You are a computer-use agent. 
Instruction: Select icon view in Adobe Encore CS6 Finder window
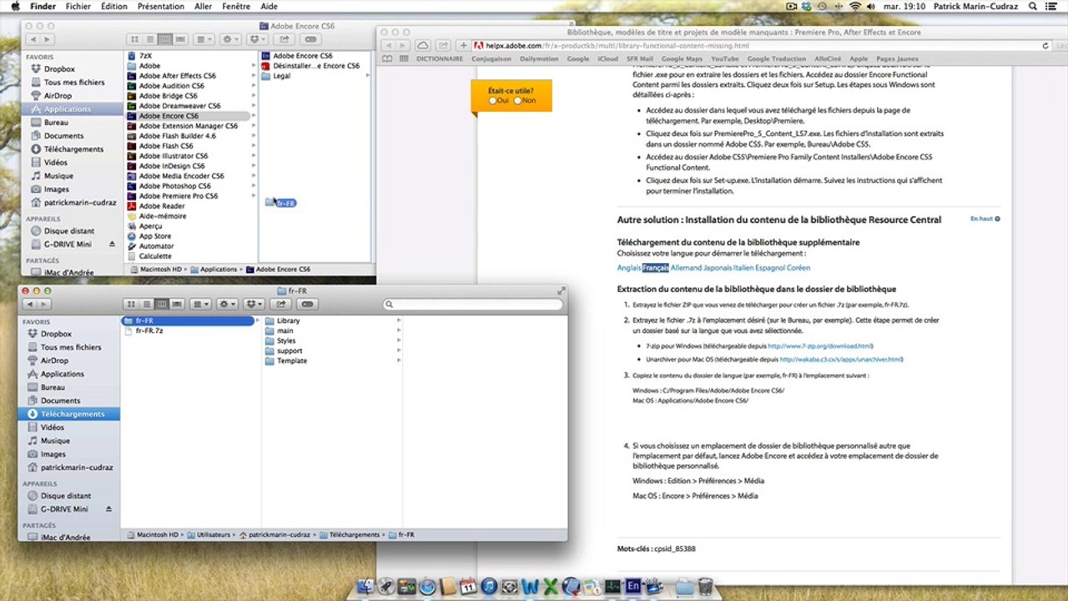pyautogui.click(x=135, y=39)
